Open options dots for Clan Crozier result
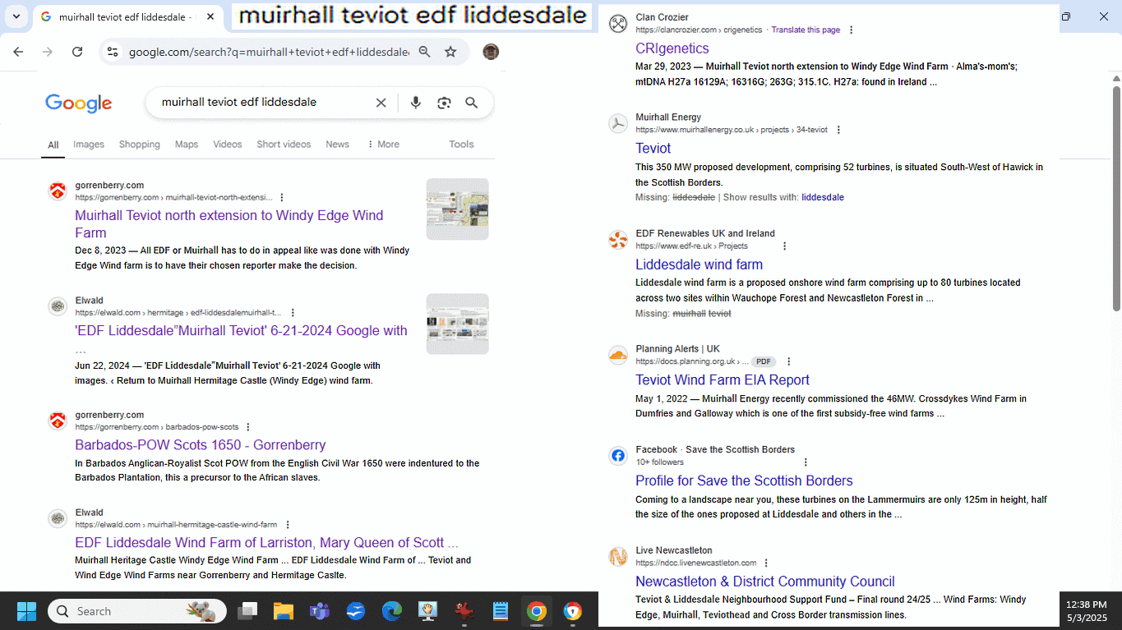This screenshot has width=1122, height=630. (x=851, y=30)
